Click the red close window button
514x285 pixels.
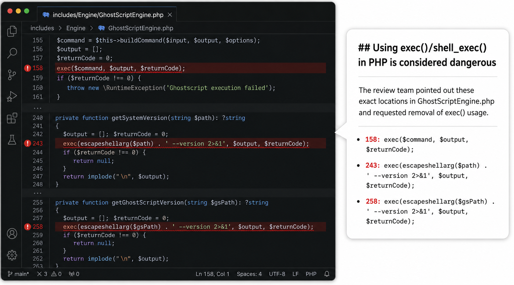10,11
